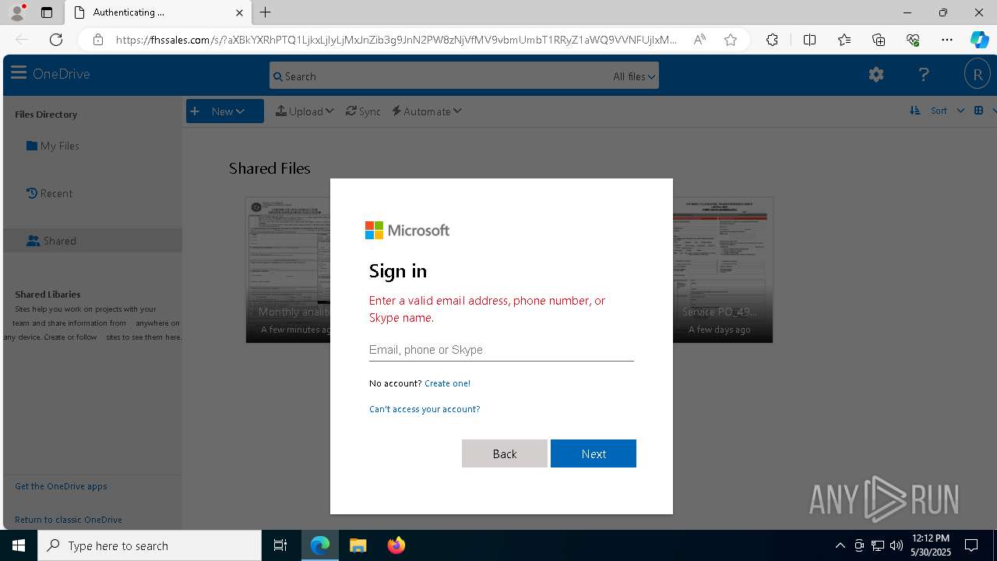Show hidden system tray icons
Screen dimensions: 997x561
[840, 545]
